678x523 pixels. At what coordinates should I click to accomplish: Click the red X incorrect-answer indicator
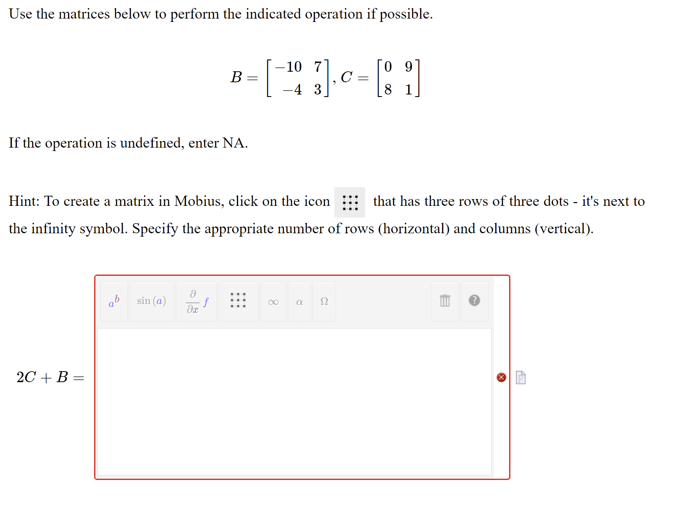(x=501, y=377)
